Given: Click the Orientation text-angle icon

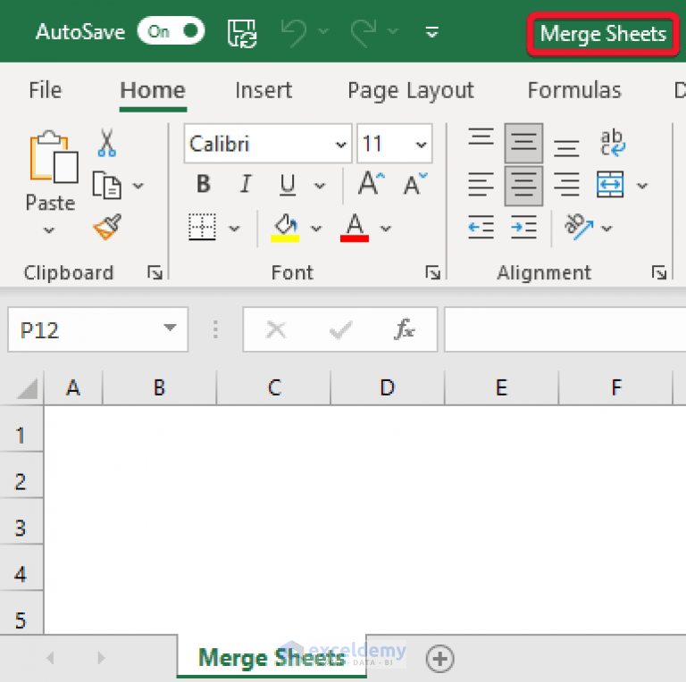Looking at the screenshot, I should click(x=579, y=227).
